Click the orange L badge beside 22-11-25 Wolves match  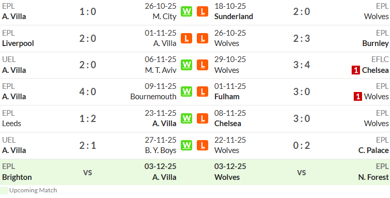tap(203, 145)
